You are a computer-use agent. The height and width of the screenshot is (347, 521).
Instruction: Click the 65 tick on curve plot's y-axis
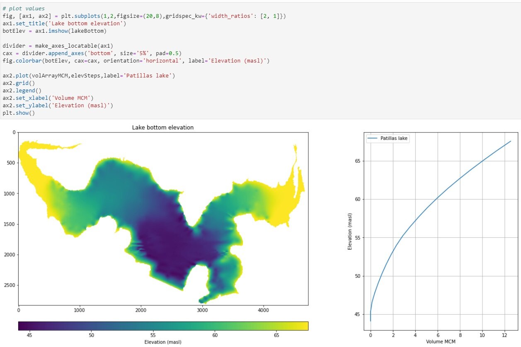359,161
